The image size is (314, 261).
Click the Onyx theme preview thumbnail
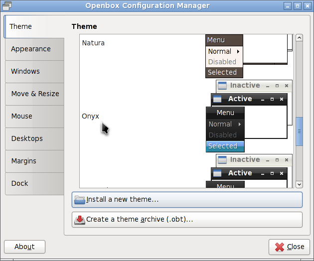click(x=249, y=116)
